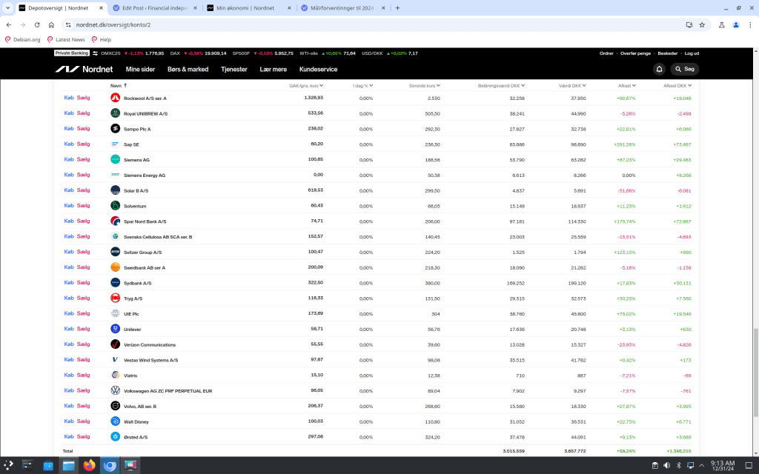759x474 pixels.
Task: Click Sælg for Walt Disney
Action: (x=83, y=421)
